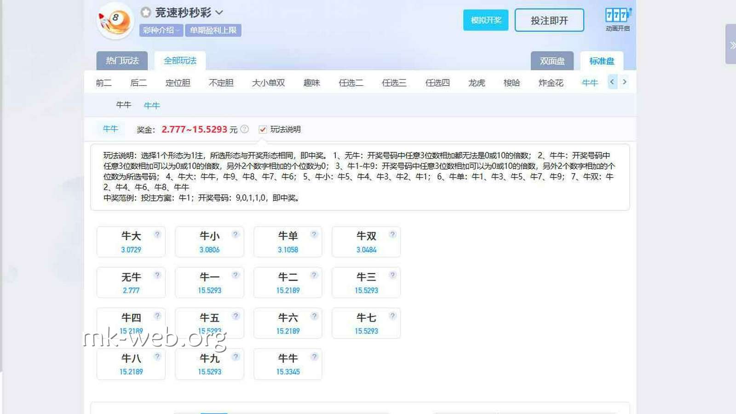Select the 梭哈 play type

[512, 83]
